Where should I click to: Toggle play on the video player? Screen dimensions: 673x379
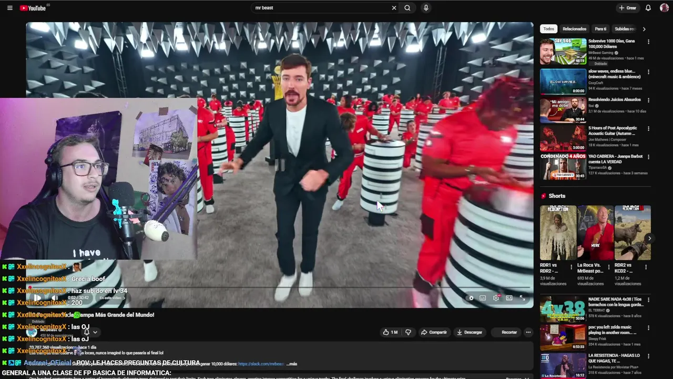37,298
